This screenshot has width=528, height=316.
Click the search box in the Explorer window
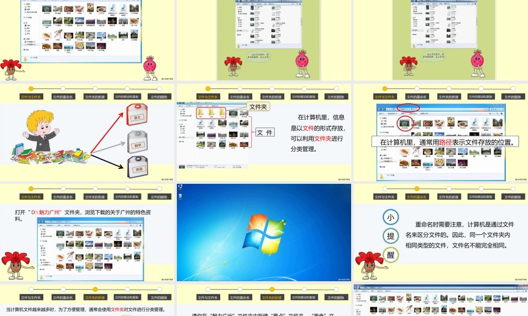(x=496, y=108)
